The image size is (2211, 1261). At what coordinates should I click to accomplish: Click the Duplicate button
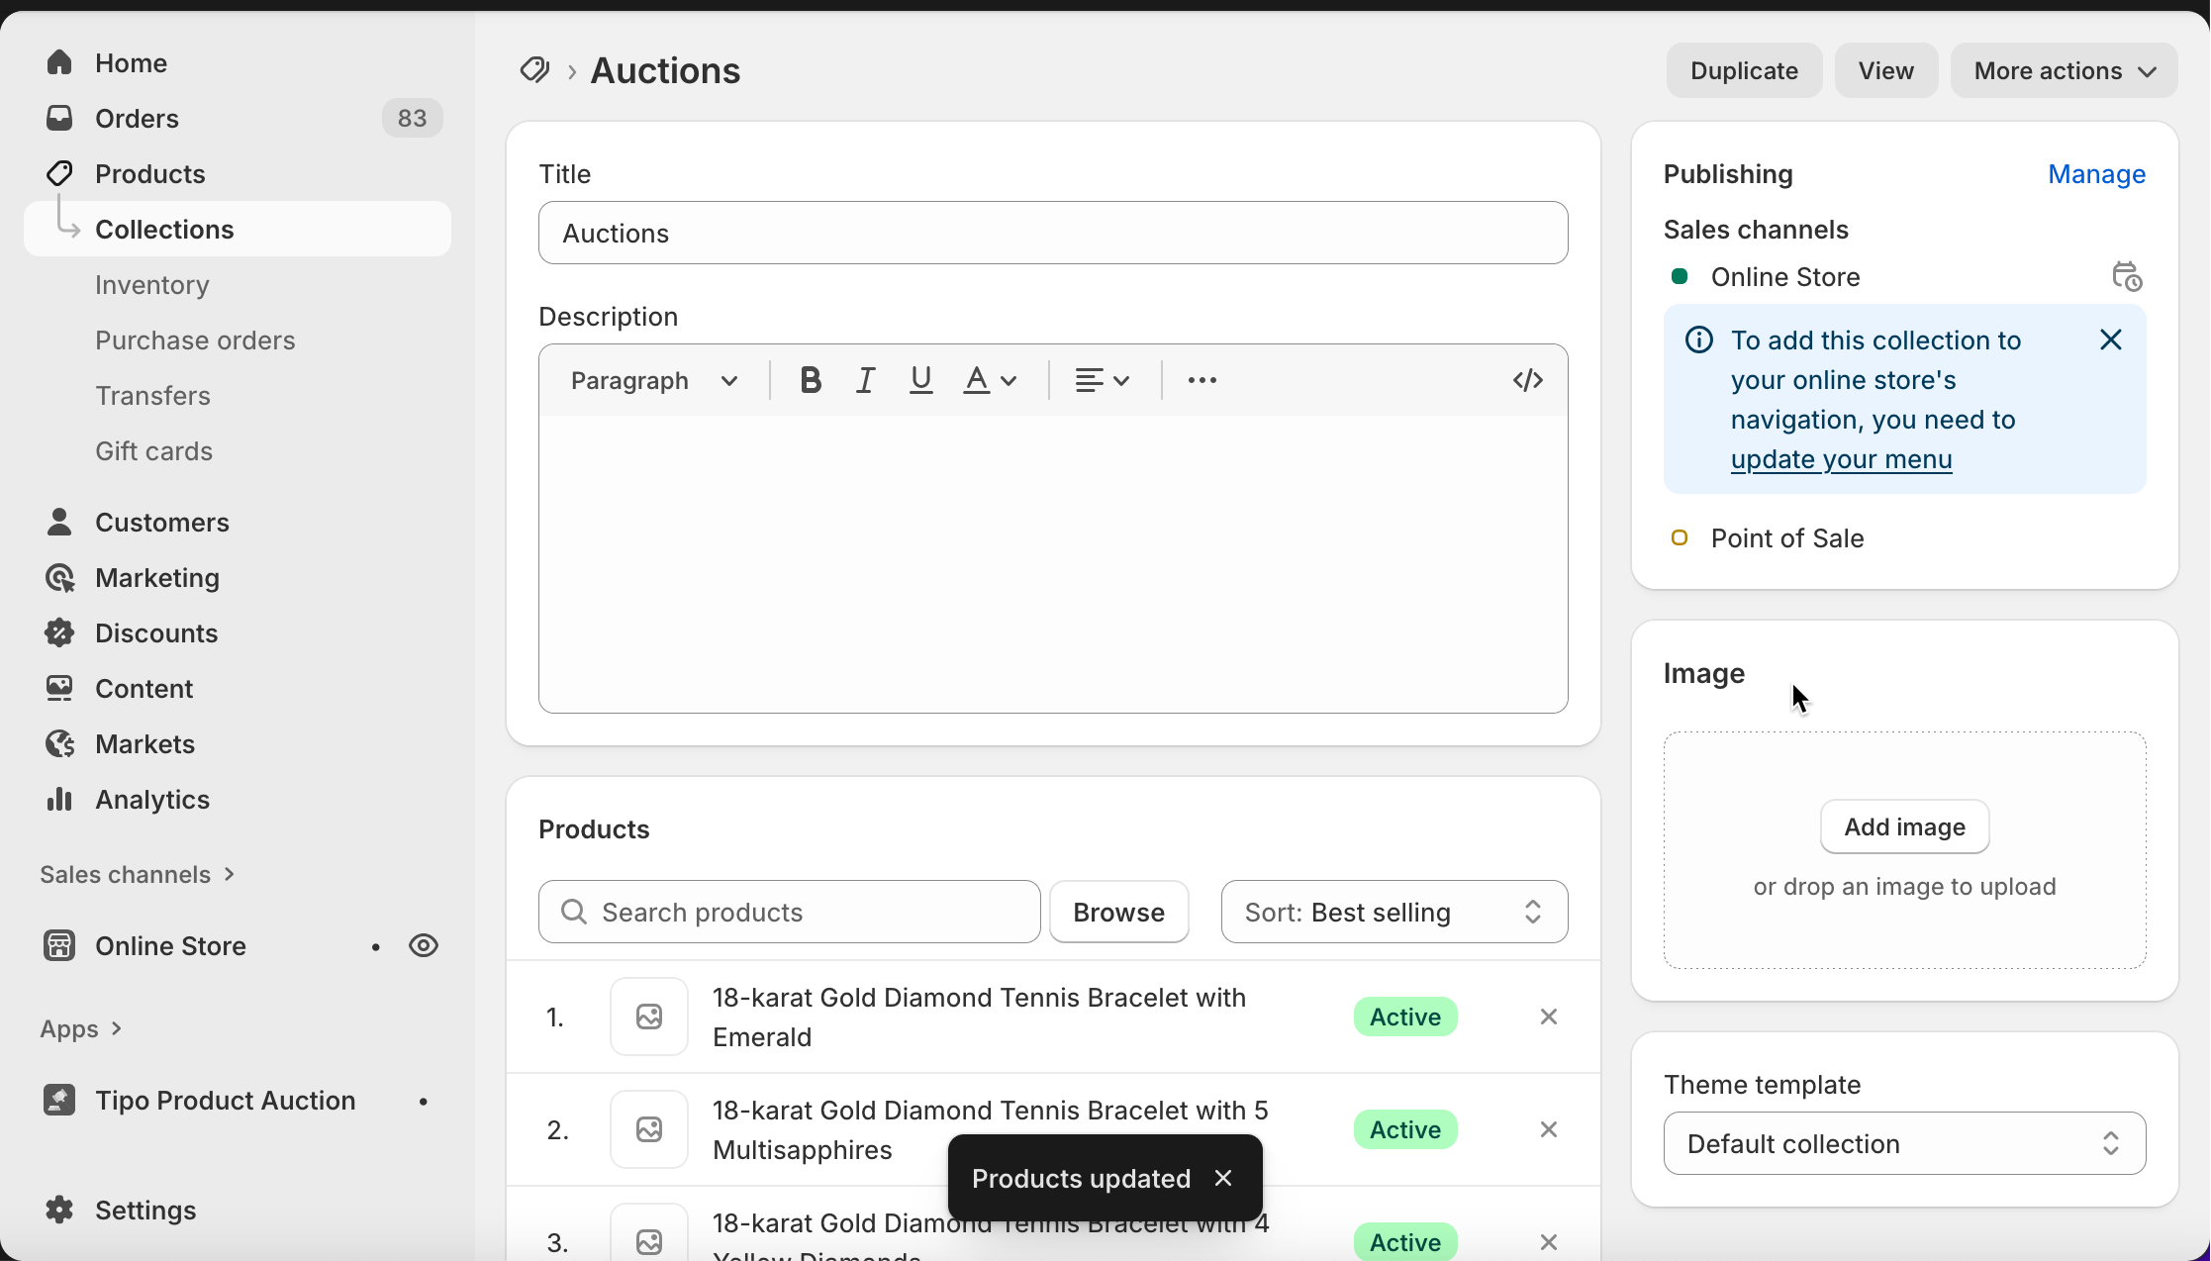tap(1744, 70)
